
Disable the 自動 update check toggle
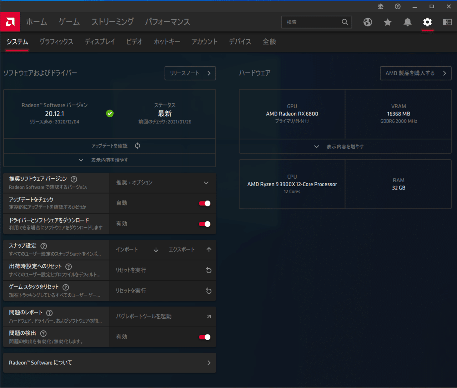click(x=204, y=203)
